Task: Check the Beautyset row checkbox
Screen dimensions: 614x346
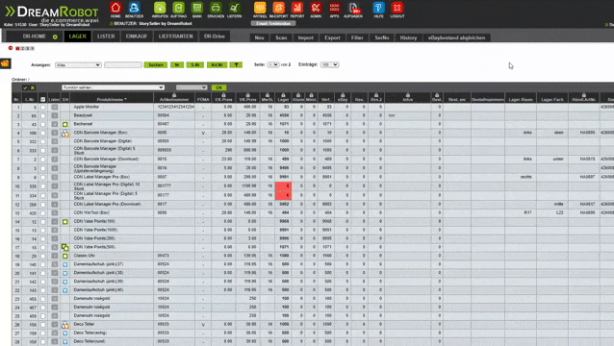Action: tap(43, 116)
